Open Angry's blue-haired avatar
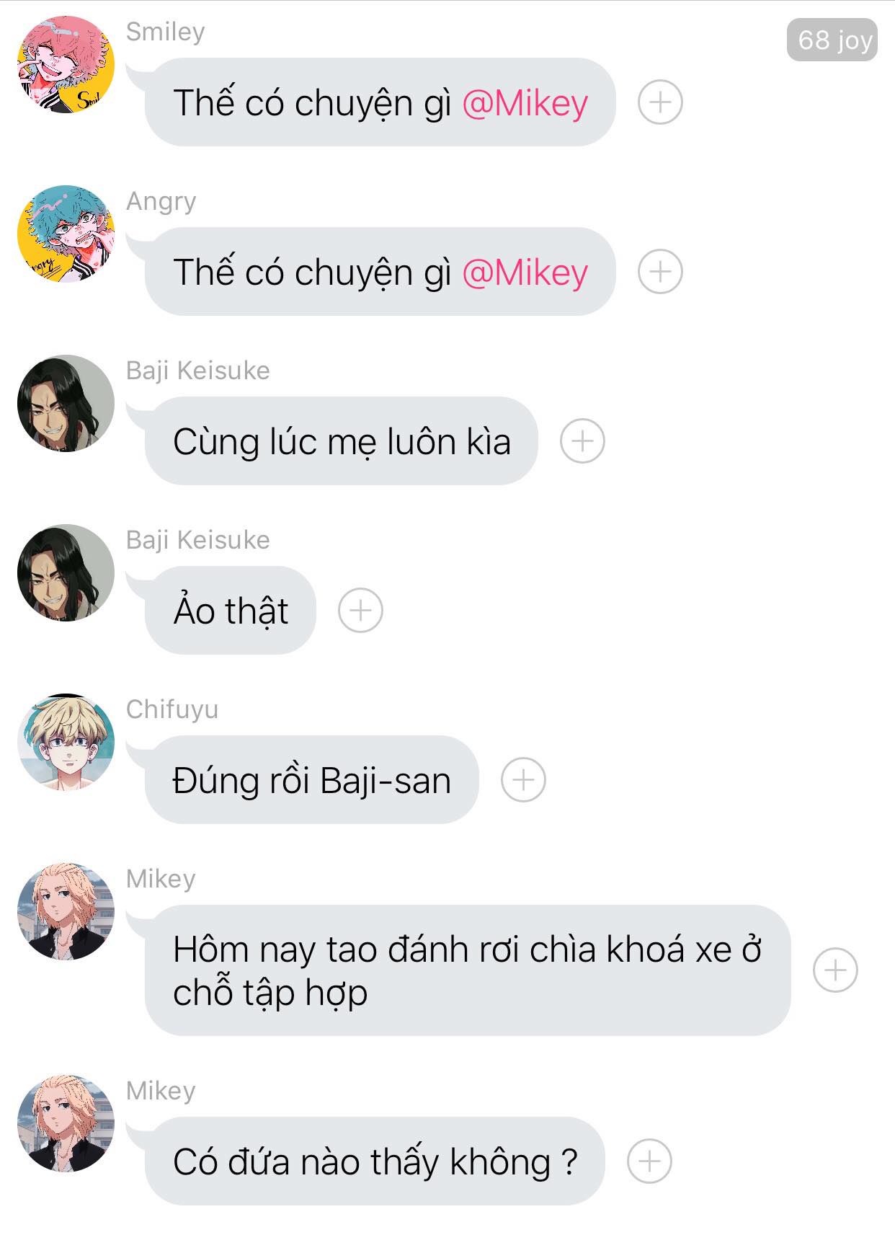895x1235 pixels. click(x=66, y=234)
